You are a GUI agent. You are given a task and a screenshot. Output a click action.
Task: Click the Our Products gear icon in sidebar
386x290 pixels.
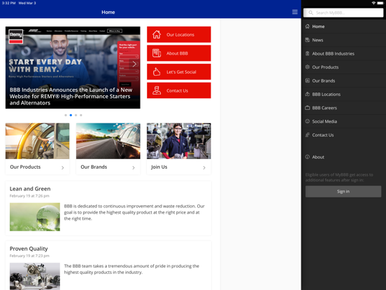(307, 67)
